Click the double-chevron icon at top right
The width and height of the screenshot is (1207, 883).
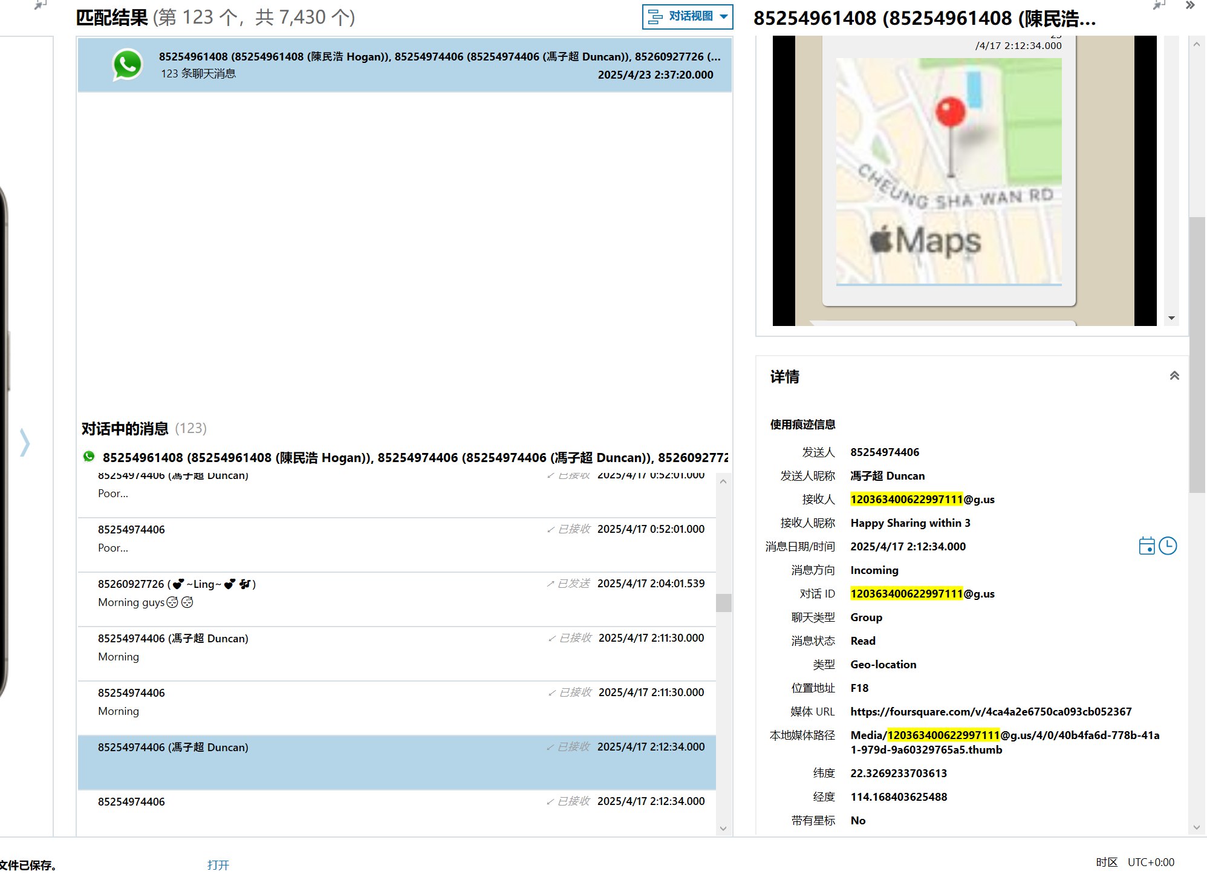tap(1190, 5)
